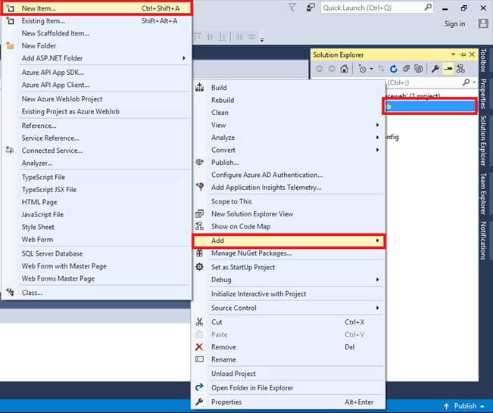
Task: Click the red Remove X icon
Action: 199,347
